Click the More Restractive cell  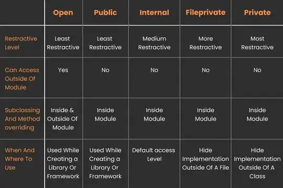[205, 43]
